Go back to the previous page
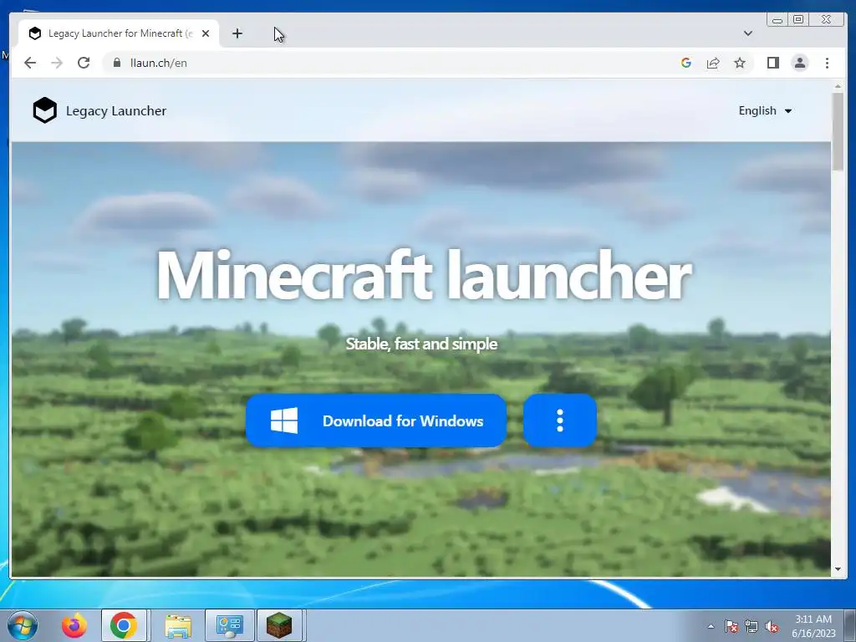 [30, 63]
